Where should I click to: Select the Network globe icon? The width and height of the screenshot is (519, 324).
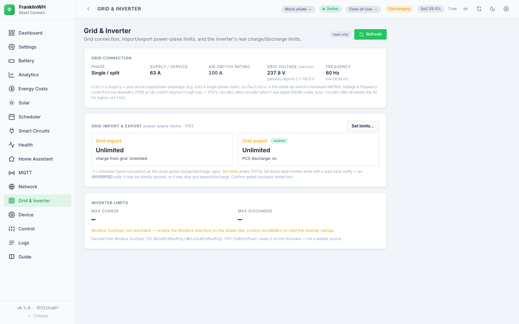12,187
